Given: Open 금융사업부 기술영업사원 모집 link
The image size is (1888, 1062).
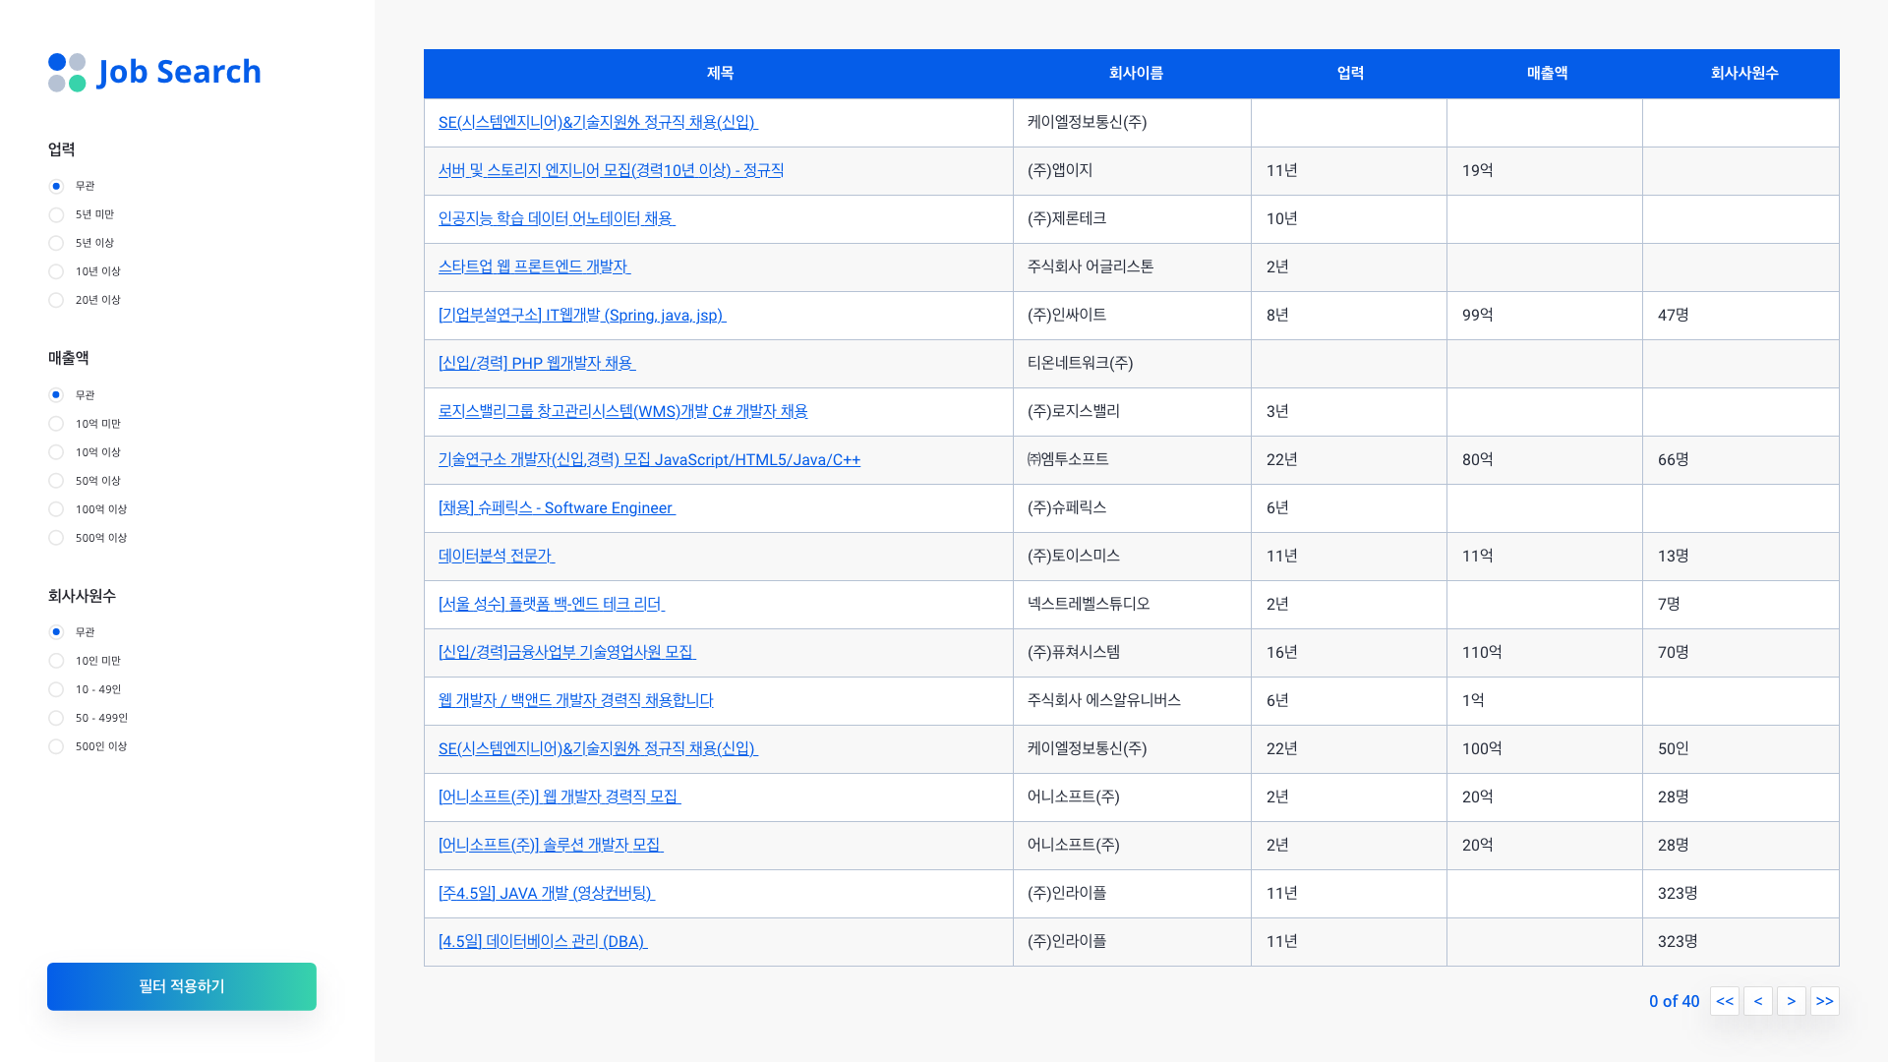Looking at the screenshot, I should tap(567, 652).
